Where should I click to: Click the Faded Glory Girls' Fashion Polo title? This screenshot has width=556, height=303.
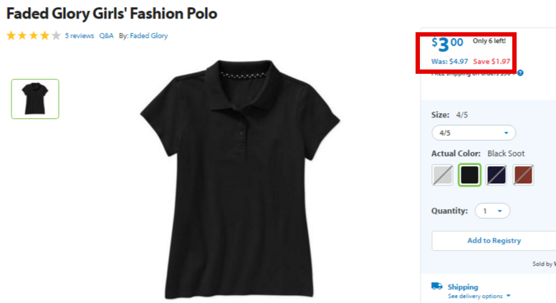(112, 14)
